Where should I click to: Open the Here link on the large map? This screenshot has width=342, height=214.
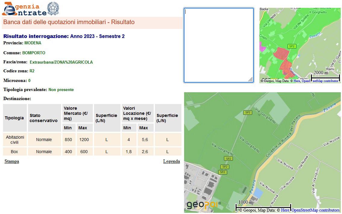(x=285, y=210)
